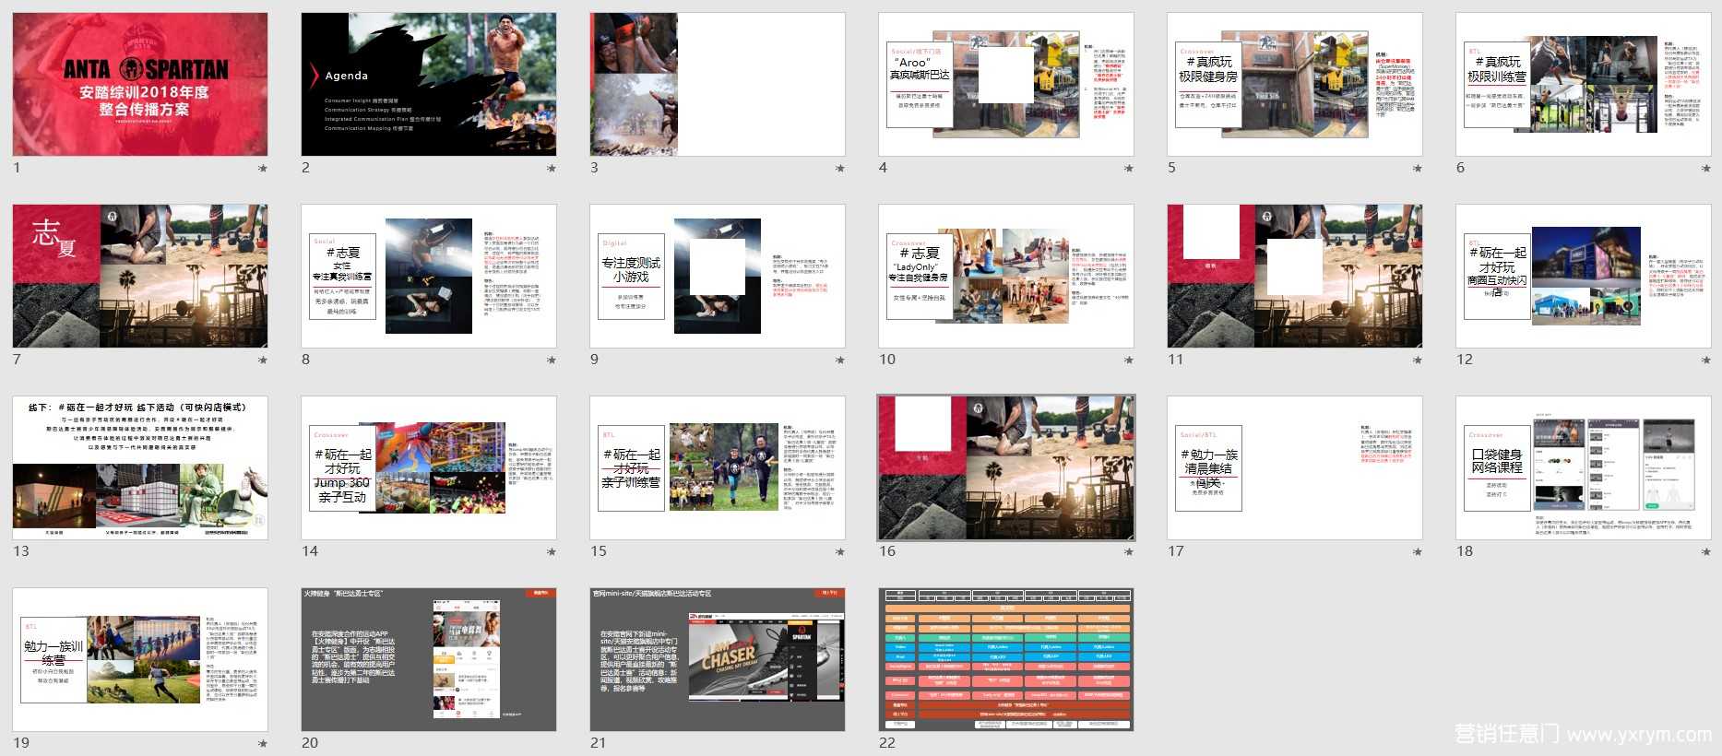Select slide 4 "Aroo" thumbnail
The image size is (1722, 756).
pos(1006,84)
